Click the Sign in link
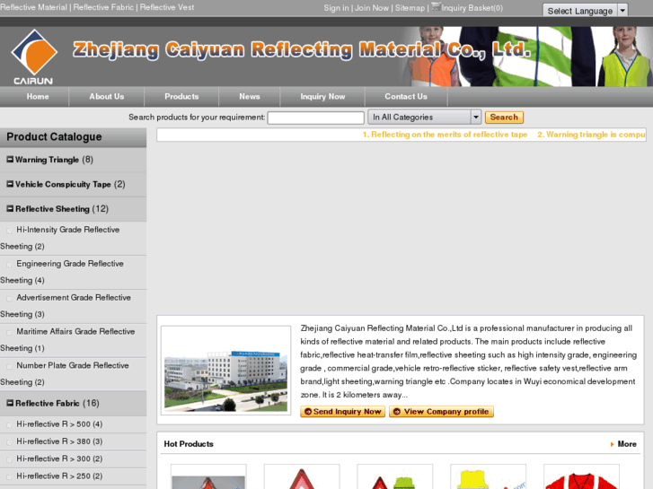 point(337,8)
